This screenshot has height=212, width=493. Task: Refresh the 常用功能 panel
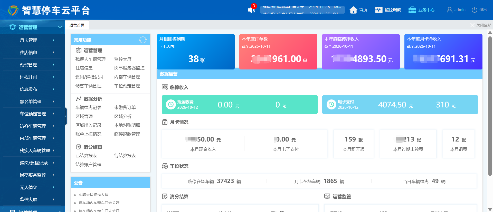tap(143, 40)
